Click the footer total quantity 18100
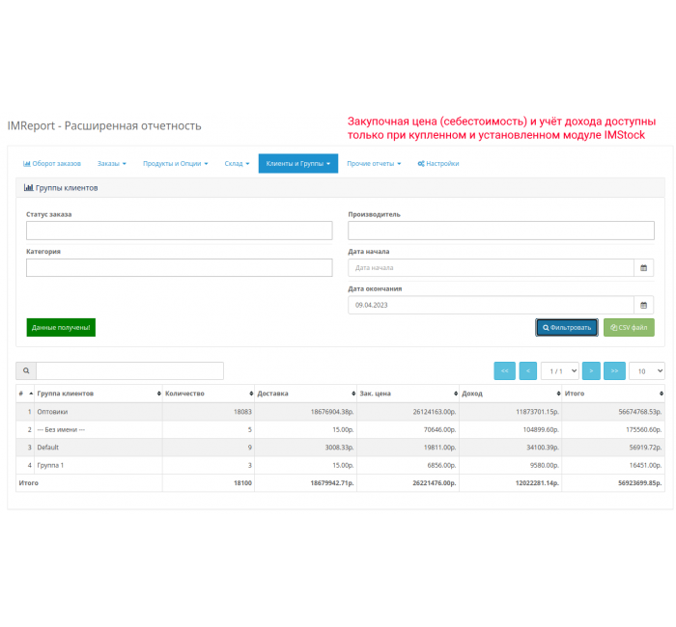The width and height of the screenshot is (676, 627). 242,483
